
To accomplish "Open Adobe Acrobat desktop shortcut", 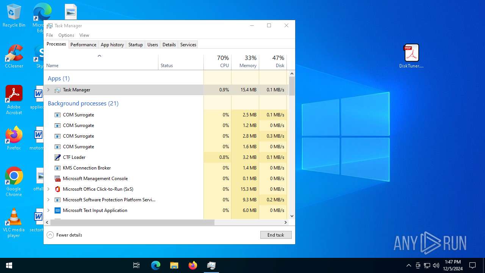I will pos(14,100).
